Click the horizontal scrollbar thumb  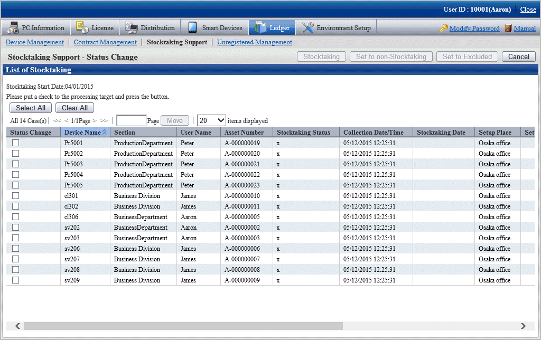(x=183, y=326)
